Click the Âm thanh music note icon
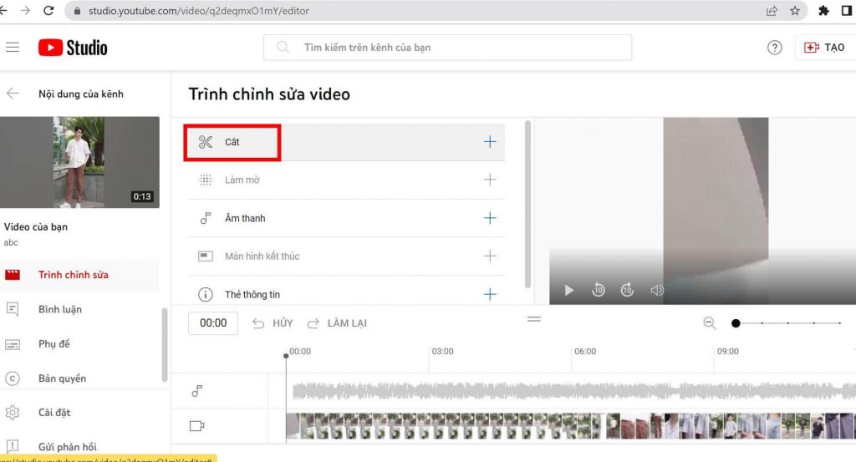Image resolution: width=856 pixels, height=462 pixels. pyautogui.click(x=206, y=218)
